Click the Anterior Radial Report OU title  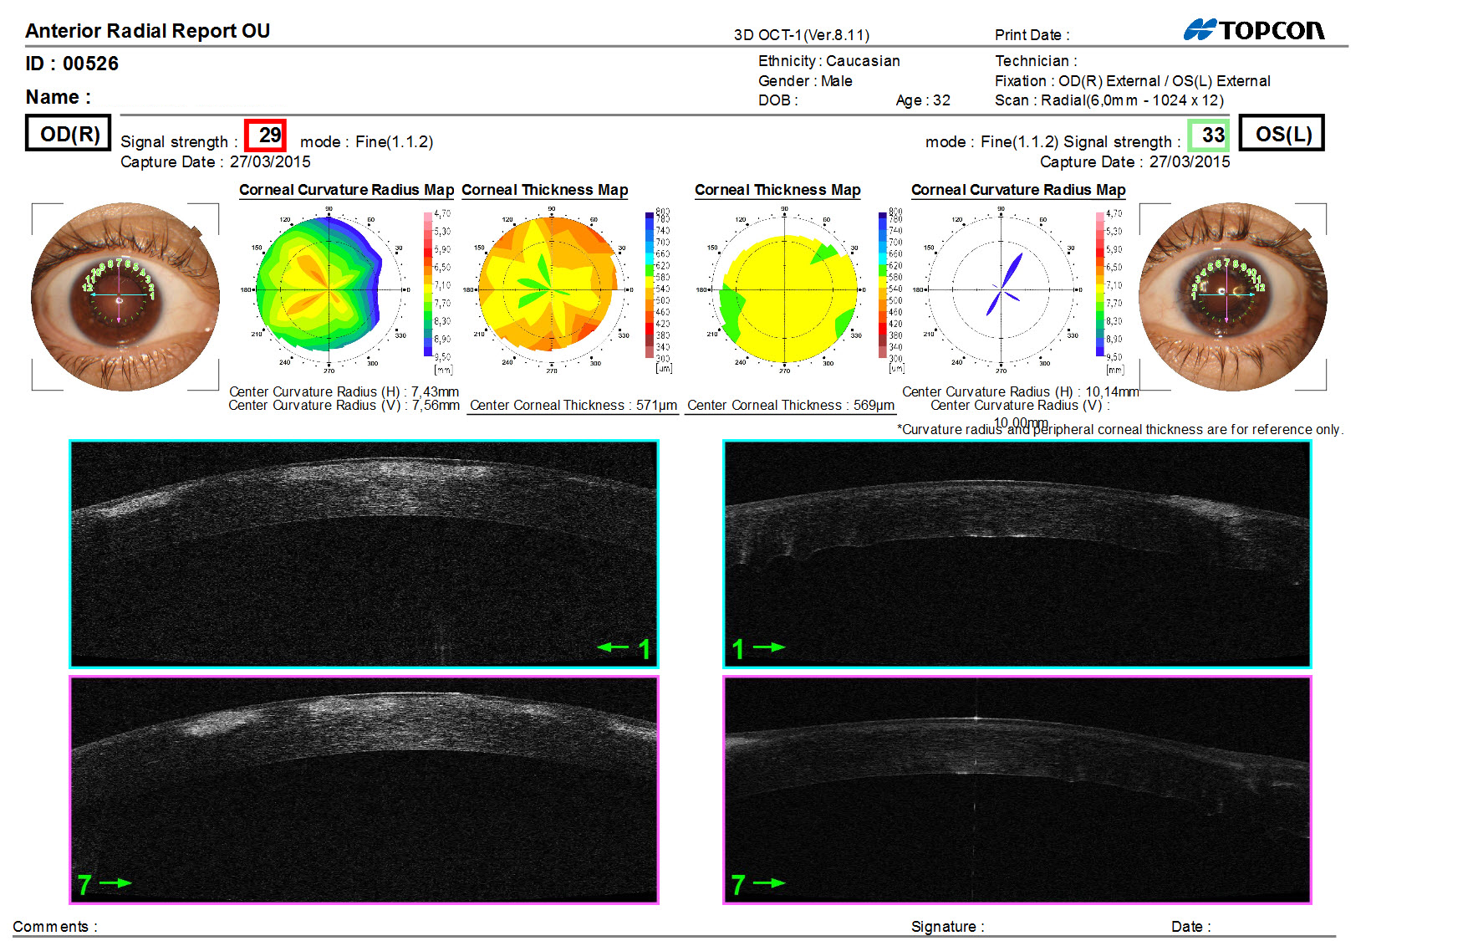point(147,31)
